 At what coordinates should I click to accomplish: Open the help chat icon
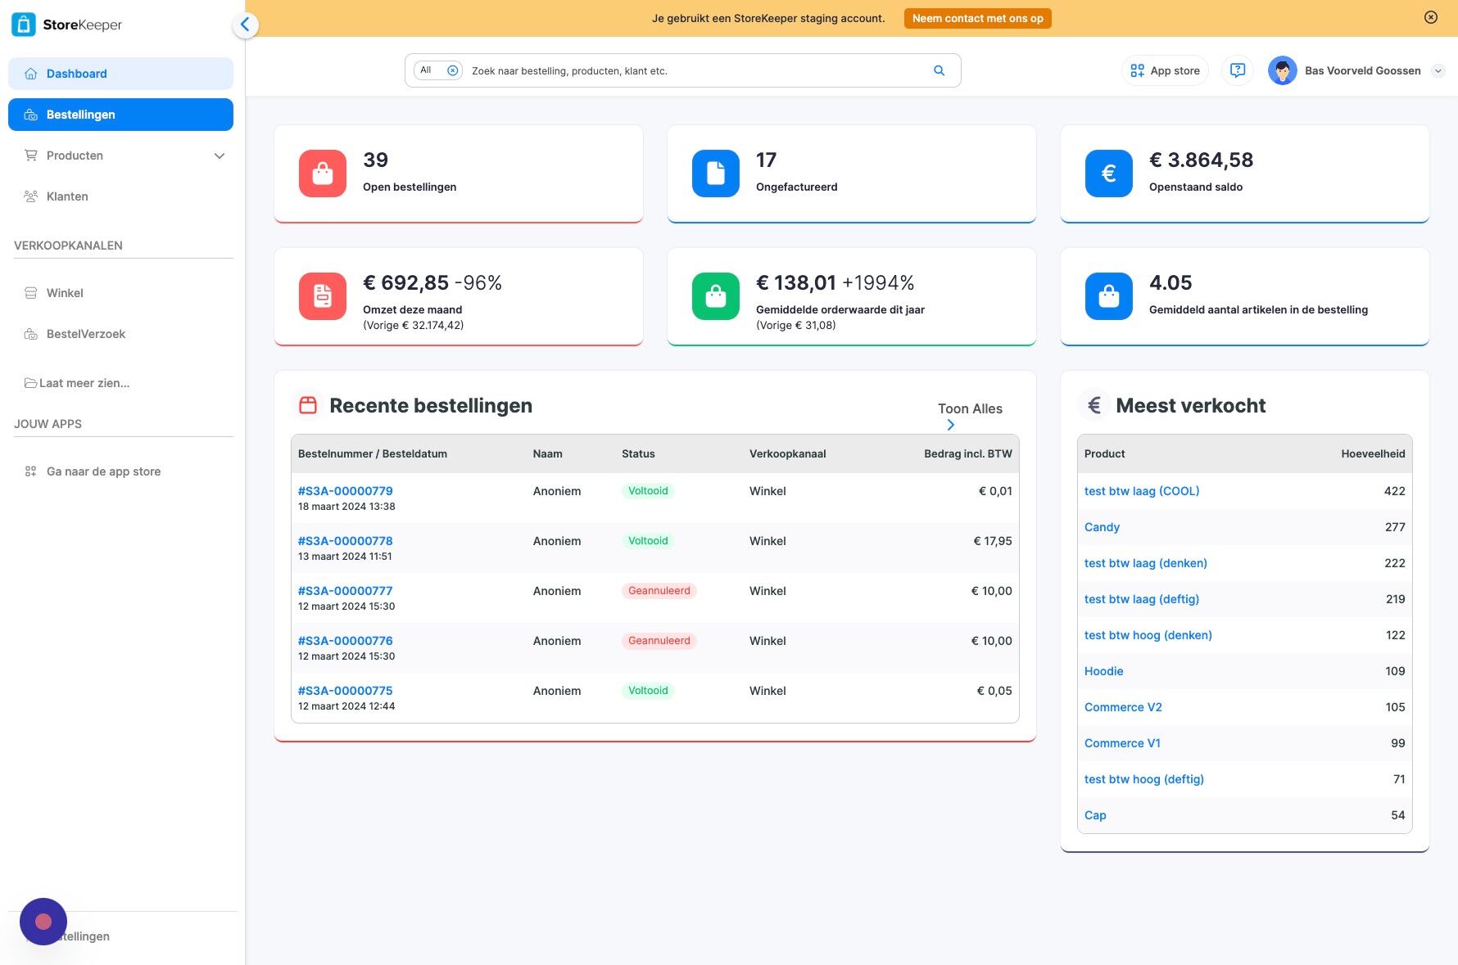pyautogui.click(x=1237, y=70)
